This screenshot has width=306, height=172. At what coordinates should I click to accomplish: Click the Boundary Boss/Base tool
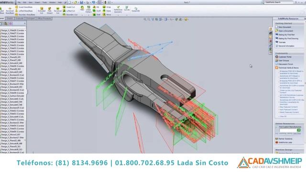25,15
